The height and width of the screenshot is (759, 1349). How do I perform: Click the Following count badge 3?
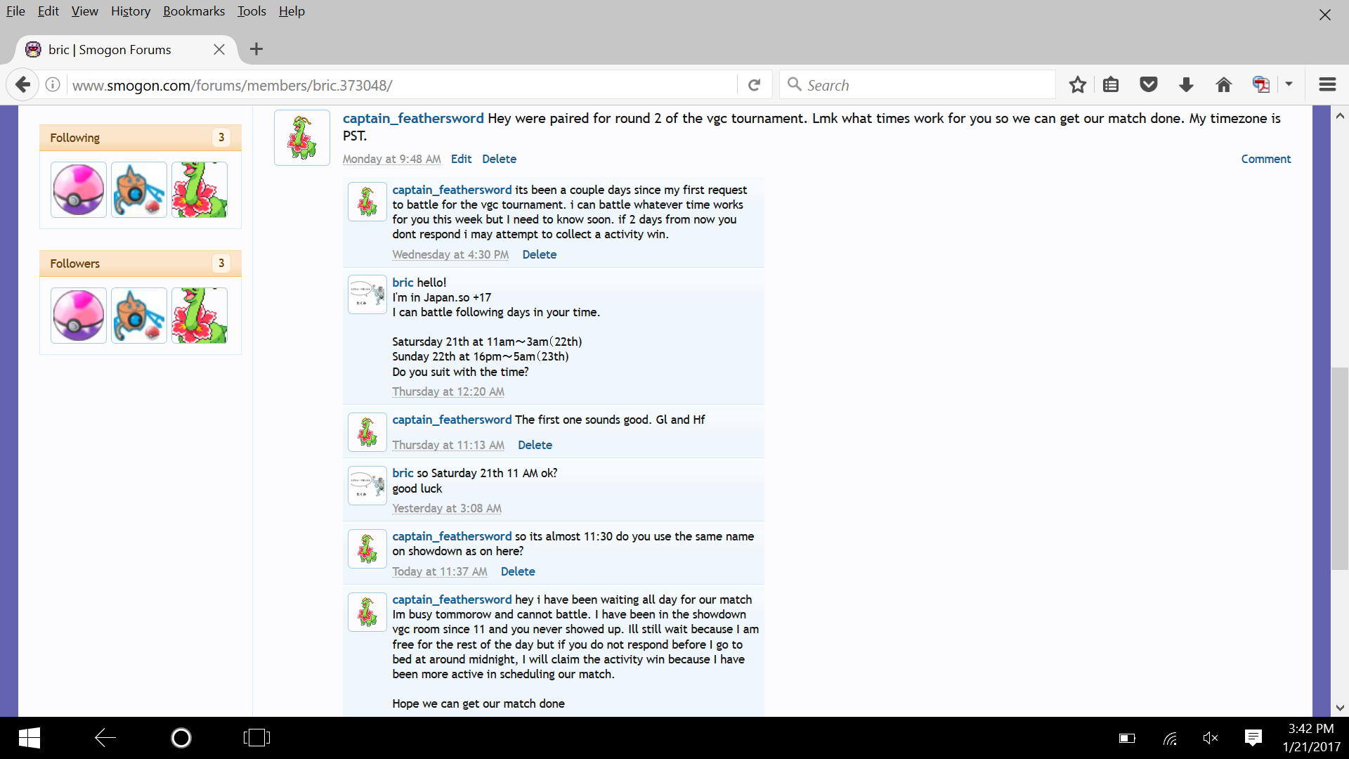click(221, 138)
